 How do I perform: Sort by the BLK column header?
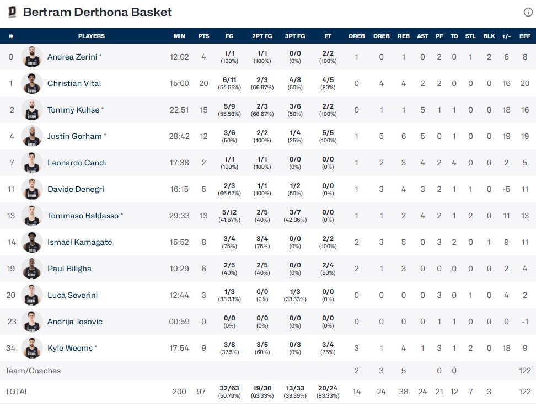click(489, 36)
